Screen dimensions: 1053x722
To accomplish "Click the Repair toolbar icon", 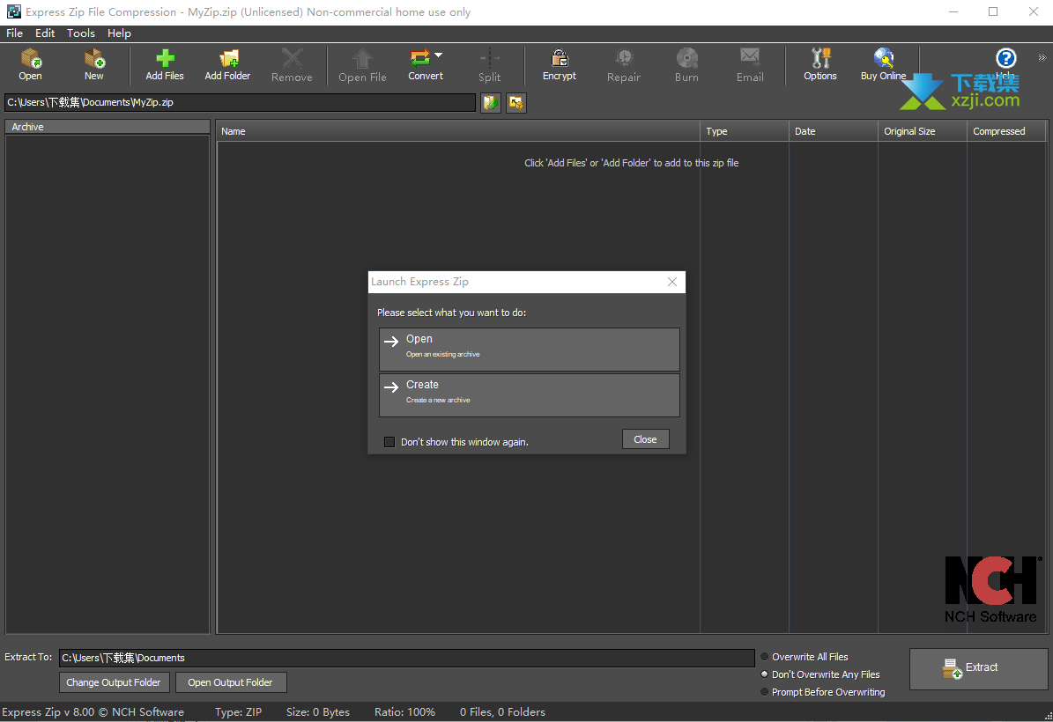I will [624, 59].
